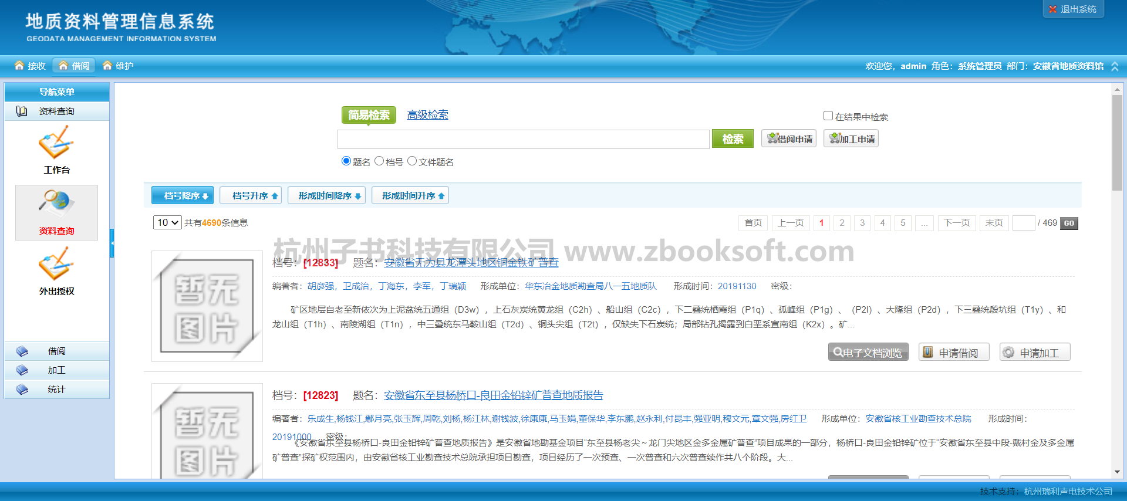Click the red X 退出系统 logout icon
Screen dimensions: 1127x501
[1052, 9]
